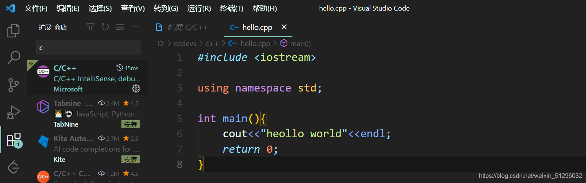
Task: Open the Source Control view
Action: (14, 85)
